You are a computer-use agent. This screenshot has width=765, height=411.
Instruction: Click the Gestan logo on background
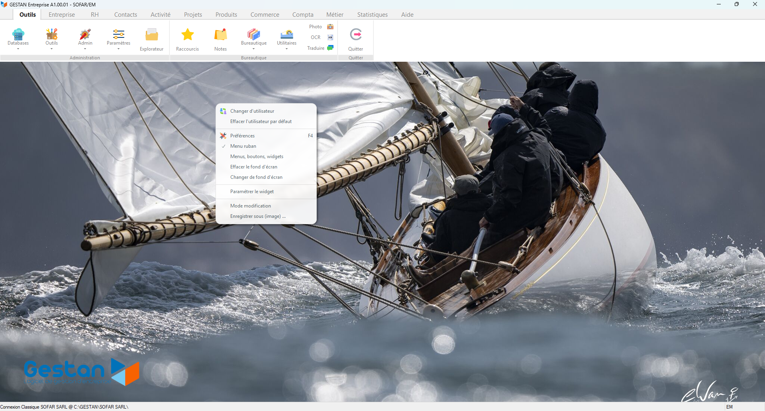pos(82,372)
